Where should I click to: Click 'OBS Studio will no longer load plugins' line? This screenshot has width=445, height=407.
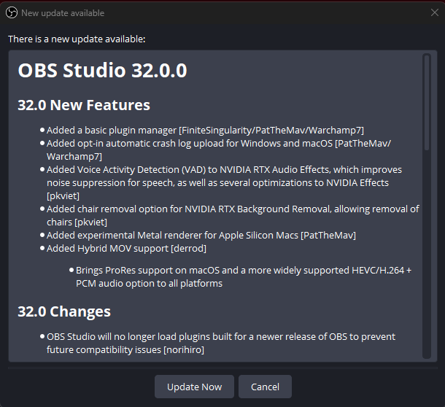click(x=221, y=343)
